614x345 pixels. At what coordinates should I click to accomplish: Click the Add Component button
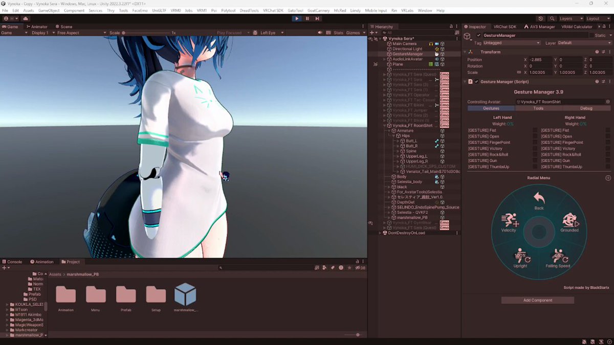[x=538, y=301]
